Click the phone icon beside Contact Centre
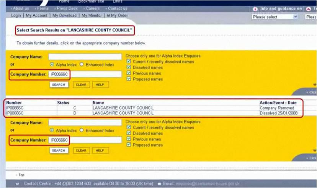317x188 pixels. click(x=18, y=184)
